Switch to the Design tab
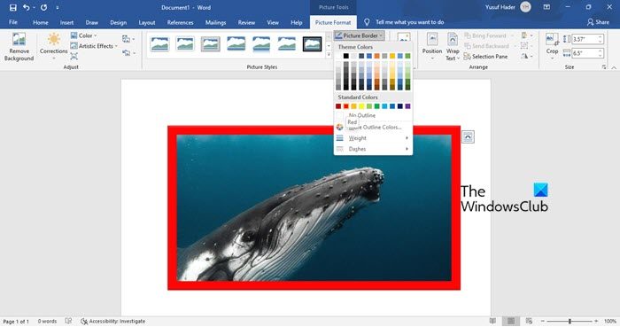This screenshot has height=327, width=620. point(118,22)
